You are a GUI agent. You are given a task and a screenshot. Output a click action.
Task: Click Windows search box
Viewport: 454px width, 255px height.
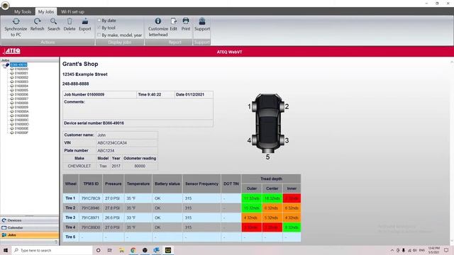coord(52,250)
